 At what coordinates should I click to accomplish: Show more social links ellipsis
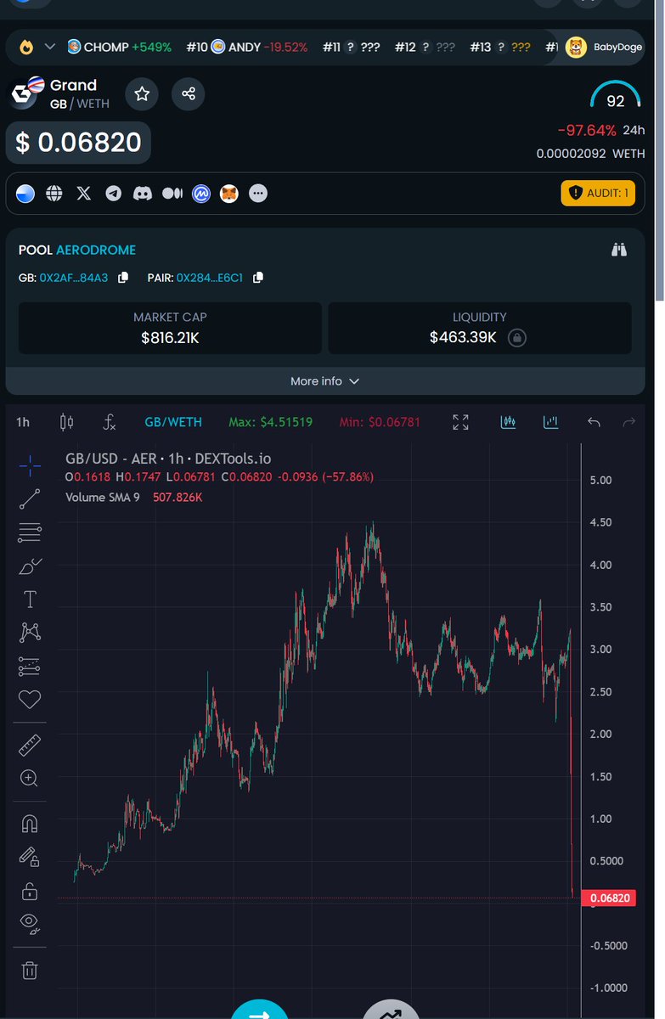coord(259,194)
